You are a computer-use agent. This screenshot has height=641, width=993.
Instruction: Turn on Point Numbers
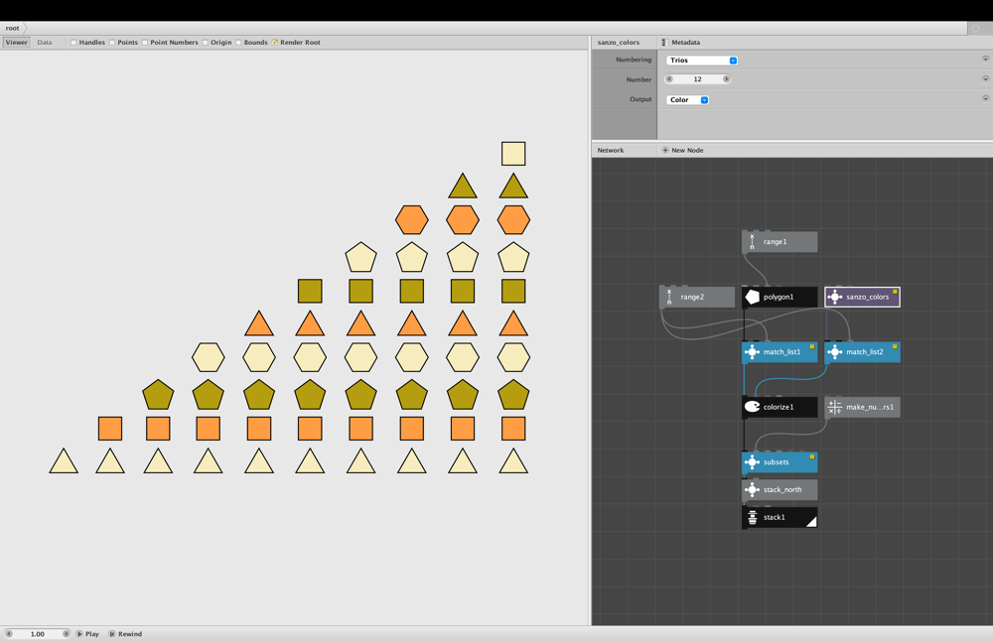point(145,43)
